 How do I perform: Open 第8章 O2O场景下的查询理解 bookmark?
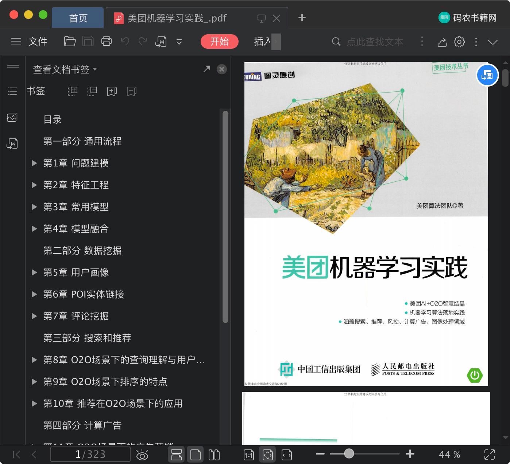[x=124, y=360]
